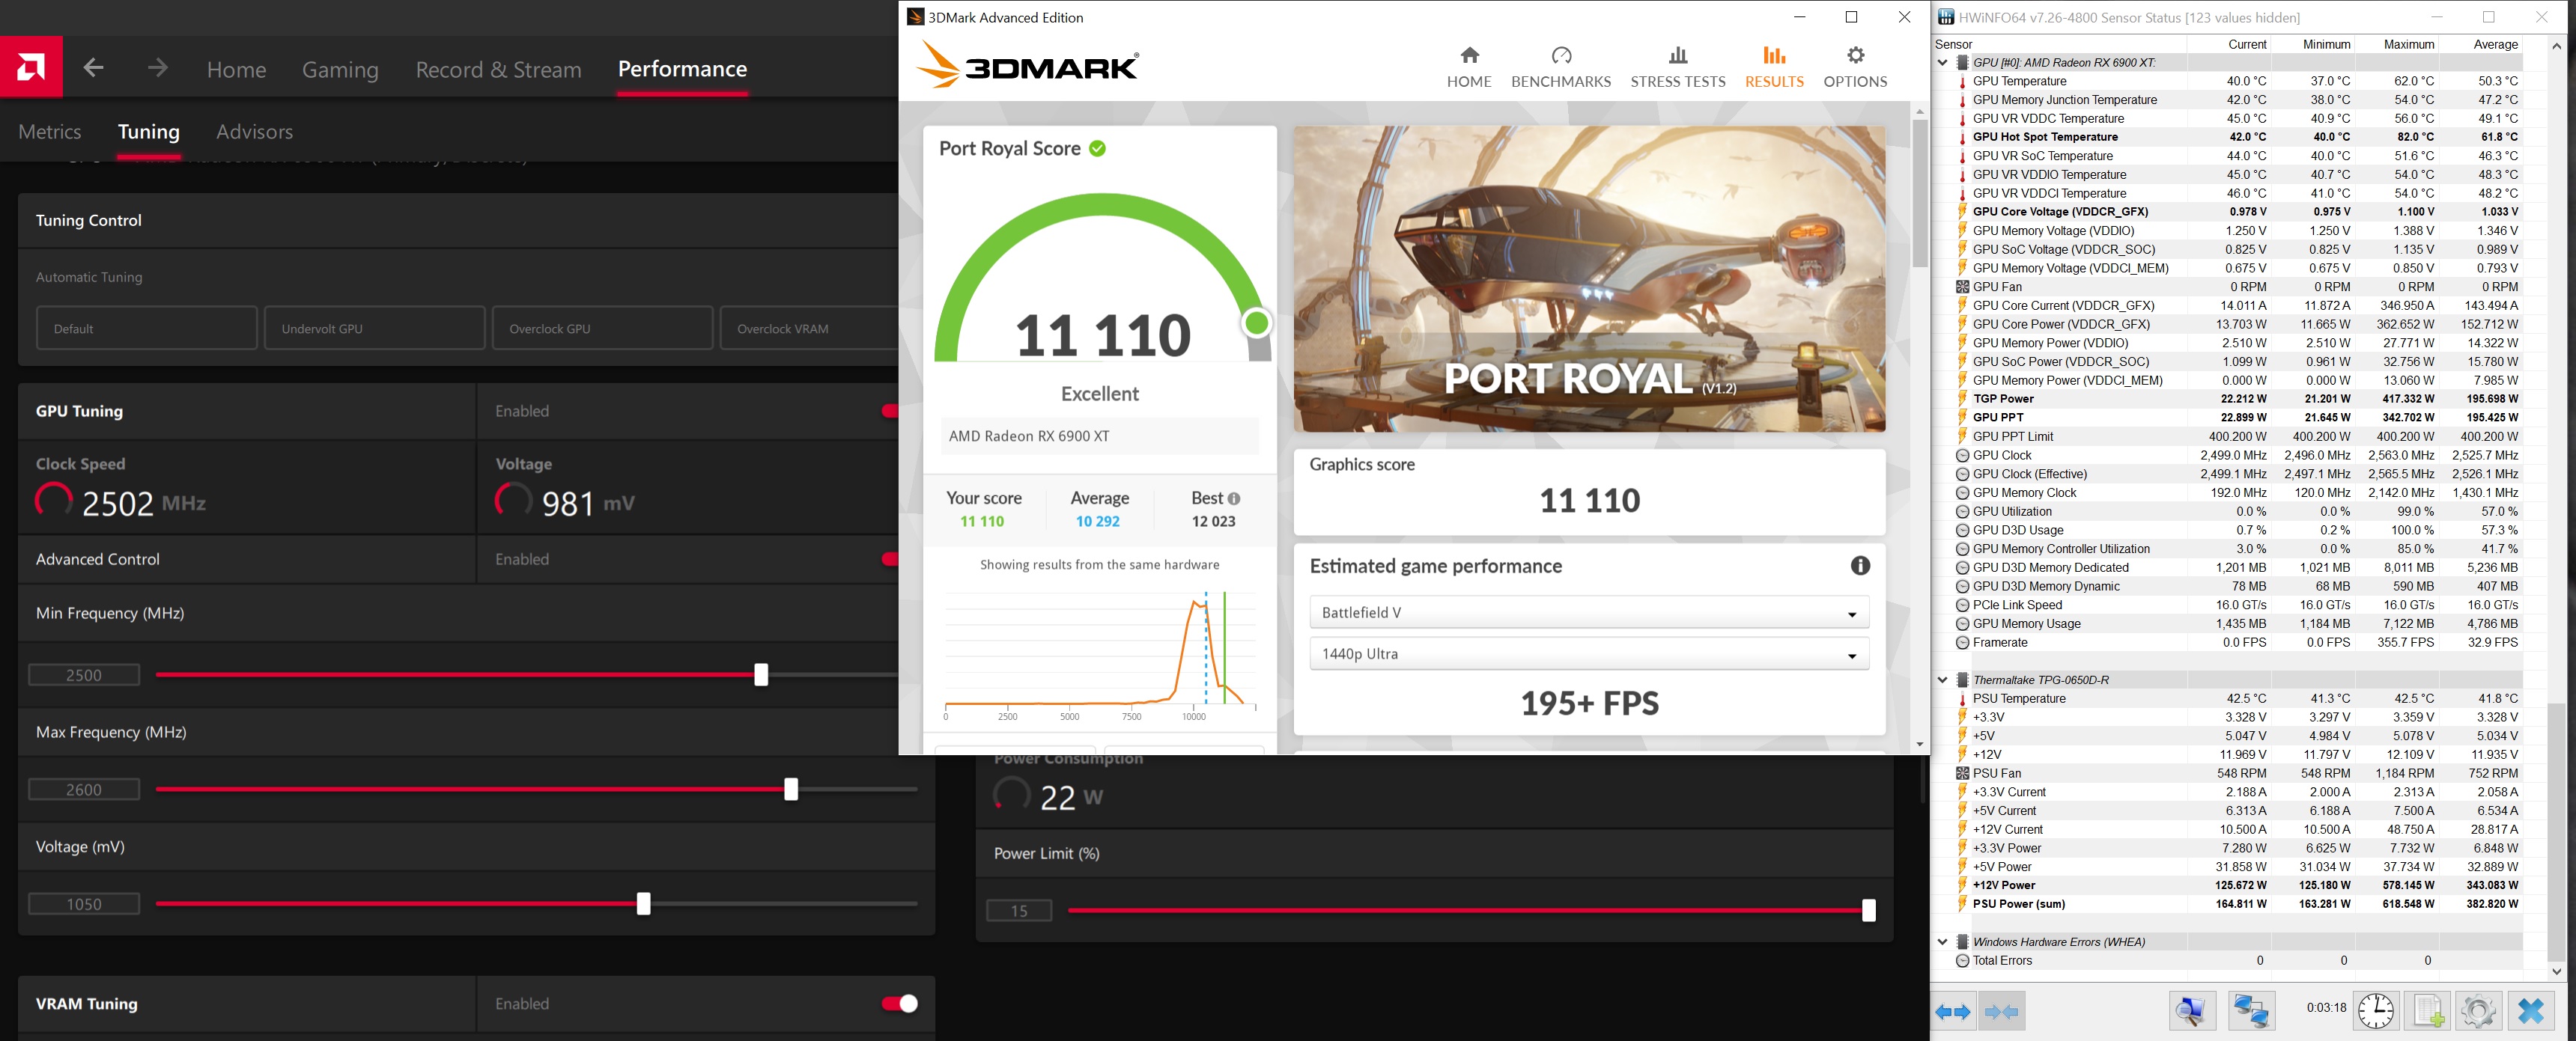Screen dimensions: 2576x1041
Task: Start logging with the sheet-plus icon
Action: [2427, 1012]
